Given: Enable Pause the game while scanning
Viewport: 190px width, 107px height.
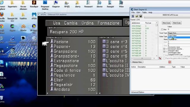Looking at the screenshot, I should click(x=164, y=58).
